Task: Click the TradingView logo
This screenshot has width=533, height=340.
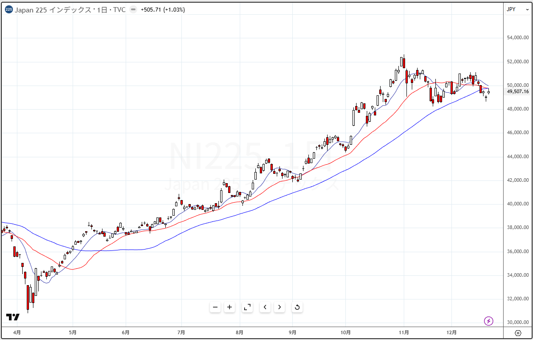Action: point(13,317)
